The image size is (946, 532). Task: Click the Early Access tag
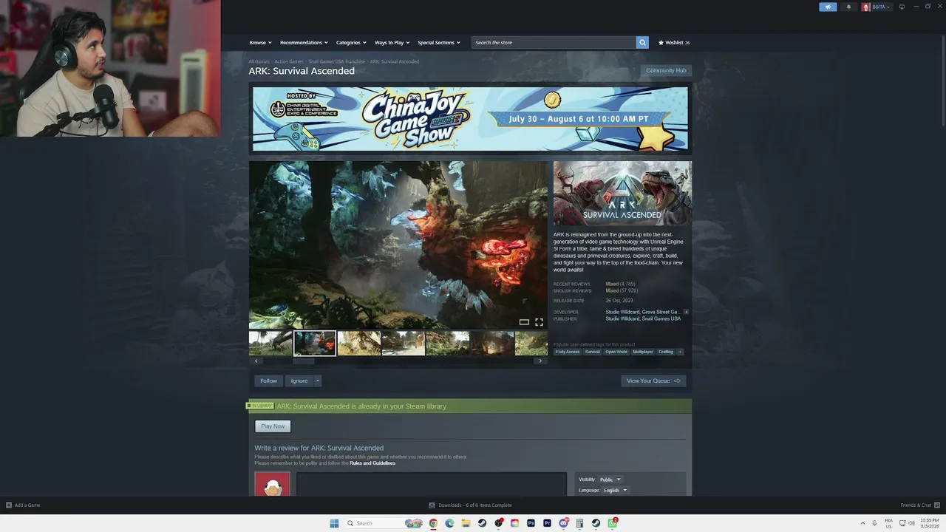pyautogui.click(x=568, y=352)
